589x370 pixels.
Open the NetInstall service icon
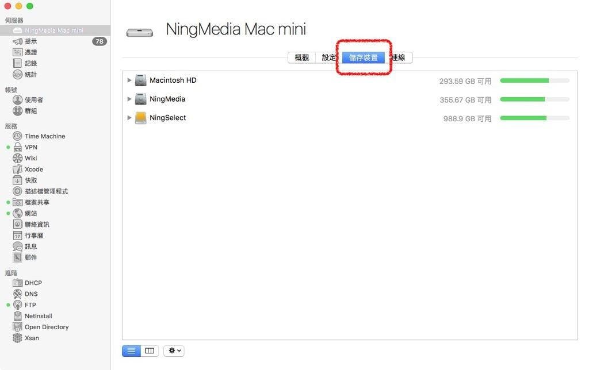click(18, 315)
